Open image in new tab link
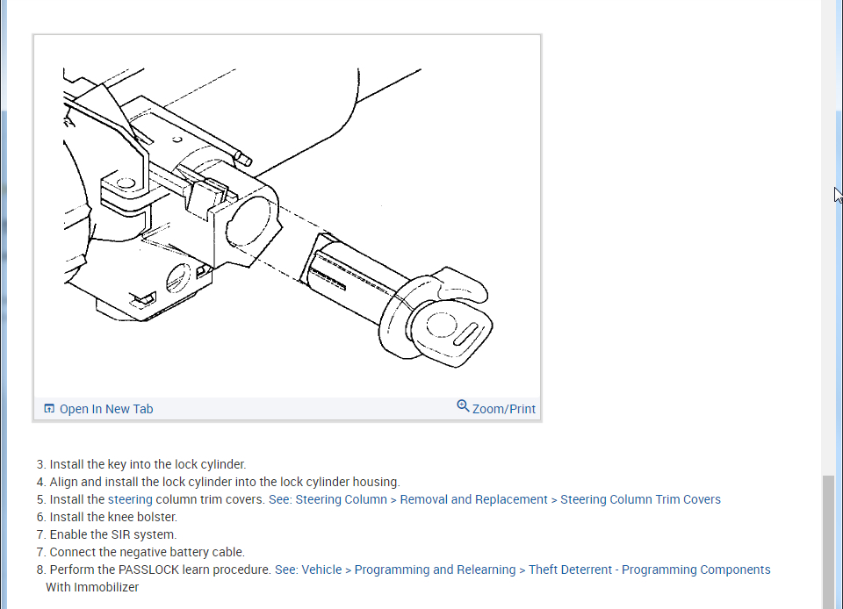 pyautogui.click(x=106, y=409)
